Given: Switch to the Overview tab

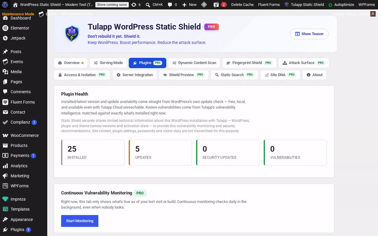Looking at the screenshot, I should pyautogui.click(x=71, y=63).
